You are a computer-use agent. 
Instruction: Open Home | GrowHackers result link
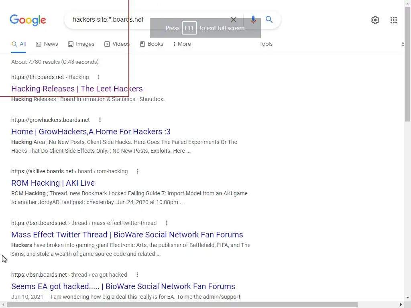pos(91,132)
